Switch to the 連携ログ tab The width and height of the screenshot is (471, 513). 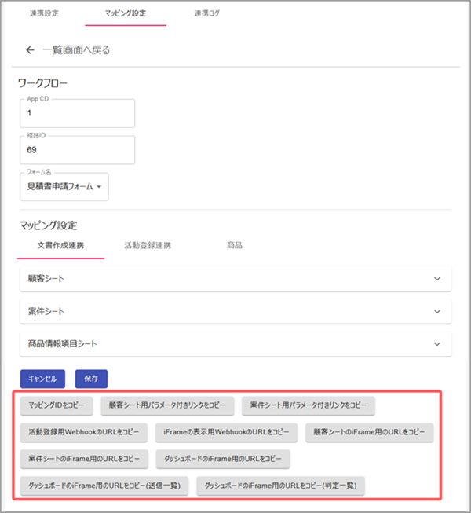pyautogui.click(x=208, y=13)
